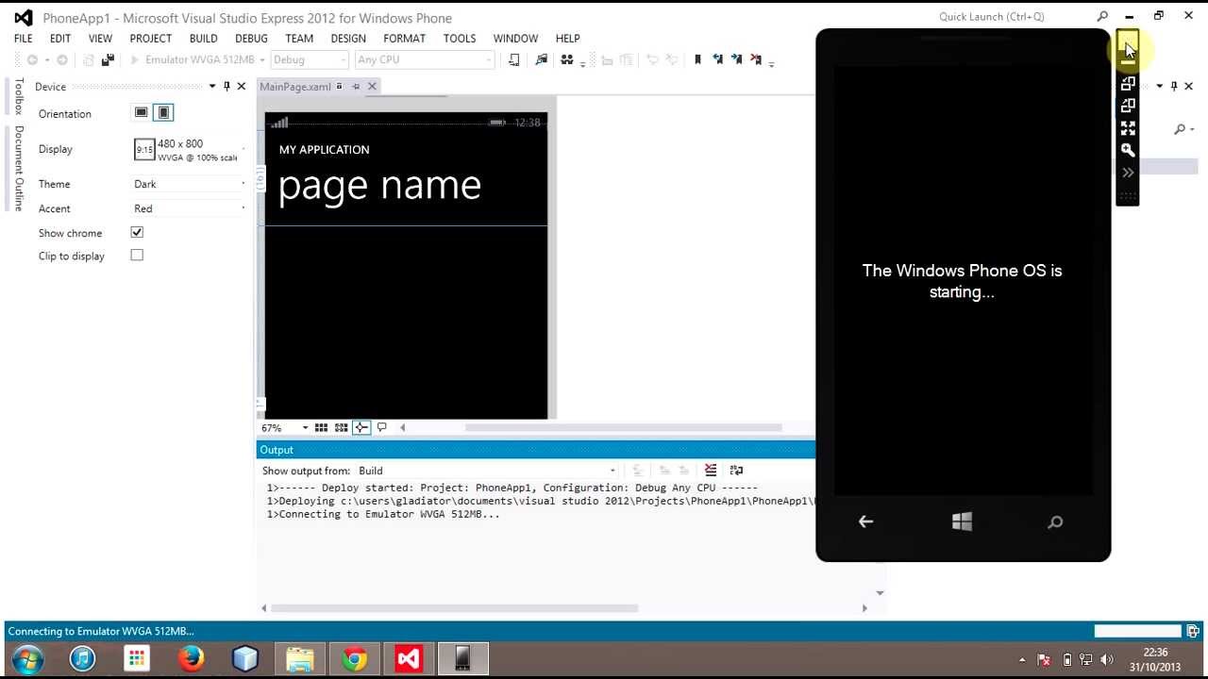Open Device panel window position menu arrow

coord(212,86)
